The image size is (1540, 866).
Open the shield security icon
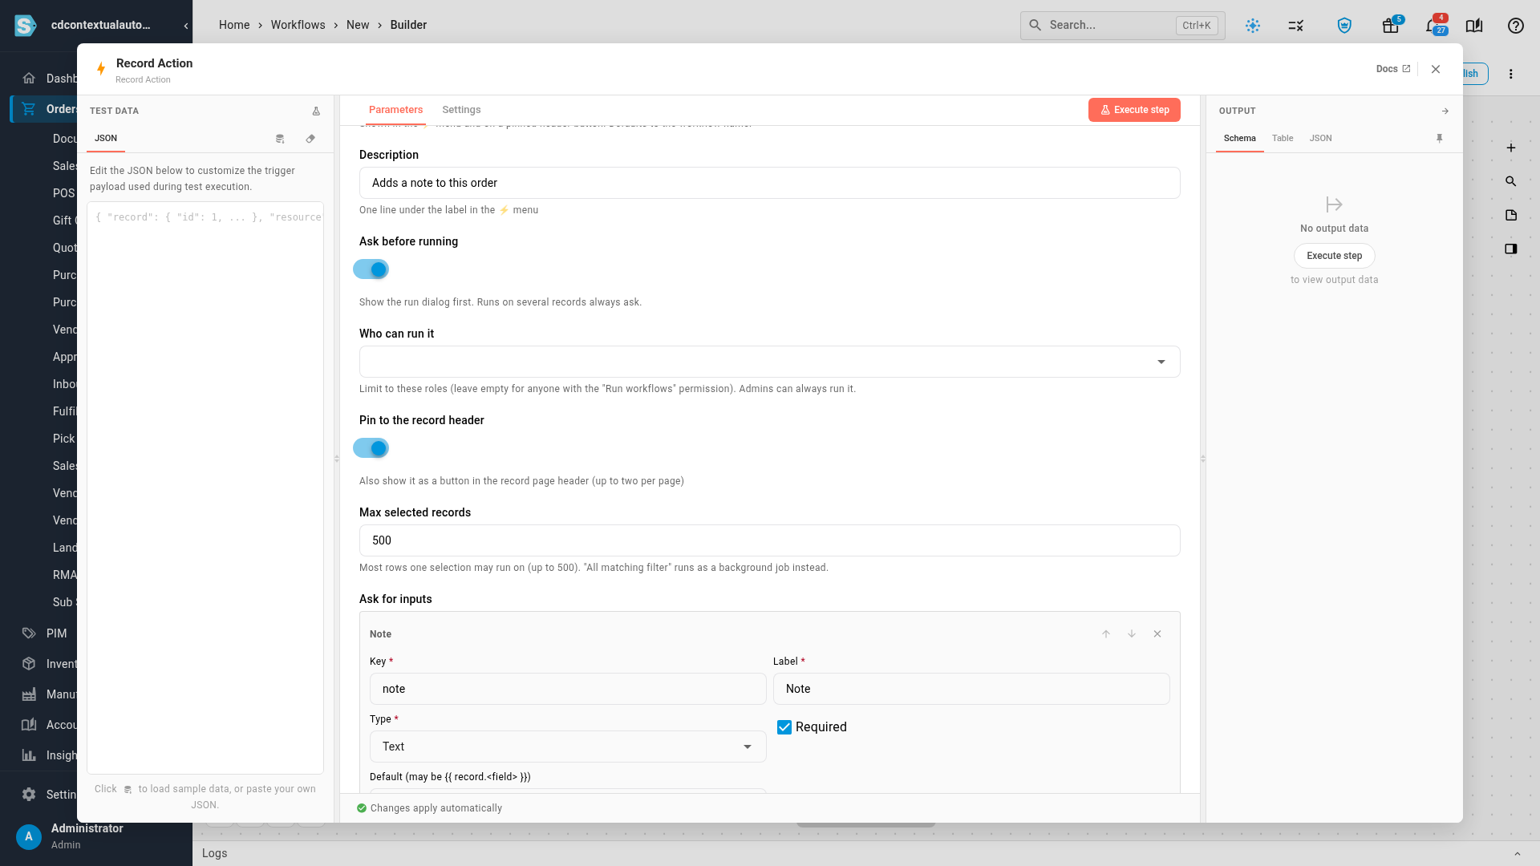pyautogui.click(x=1345, y=26)
